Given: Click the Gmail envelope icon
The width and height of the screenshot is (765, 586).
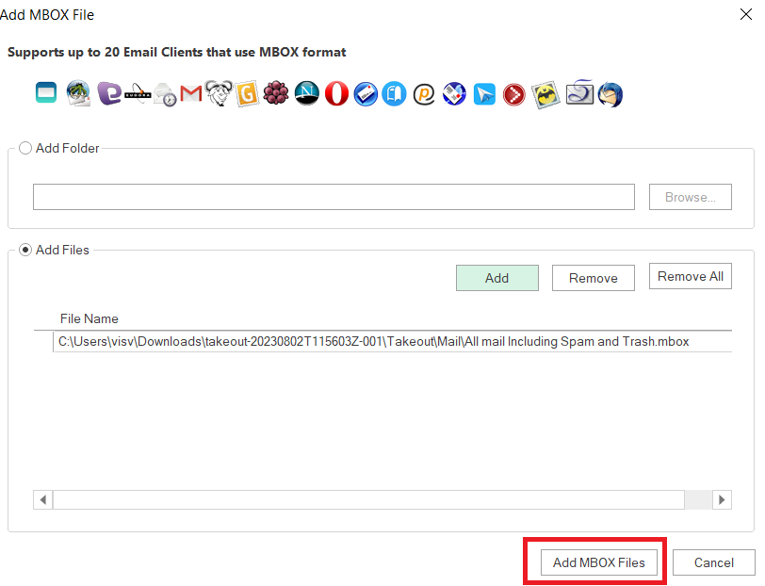Looking at the screenshot, I should click(191, 93).
